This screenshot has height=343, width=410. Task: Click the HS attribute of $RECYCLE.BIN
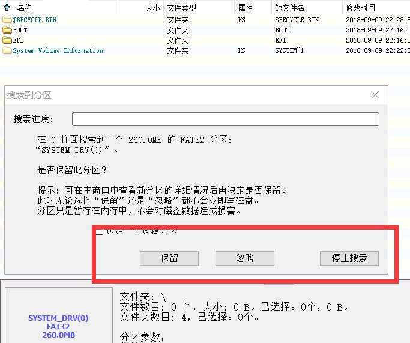[x=241, y=20]
